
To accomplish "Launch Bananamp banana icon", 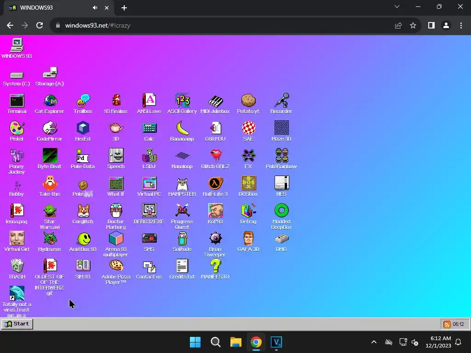I will pyautogui.click(x=182, y=131).
